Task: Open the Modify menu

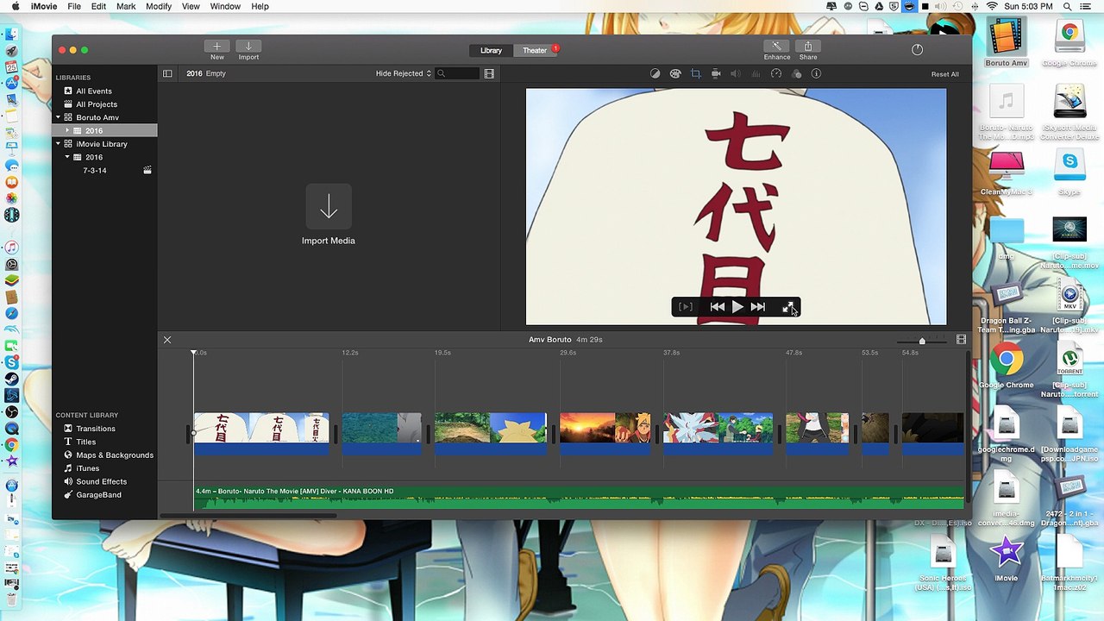Action: pyautogui.click(x=159, y=6)
